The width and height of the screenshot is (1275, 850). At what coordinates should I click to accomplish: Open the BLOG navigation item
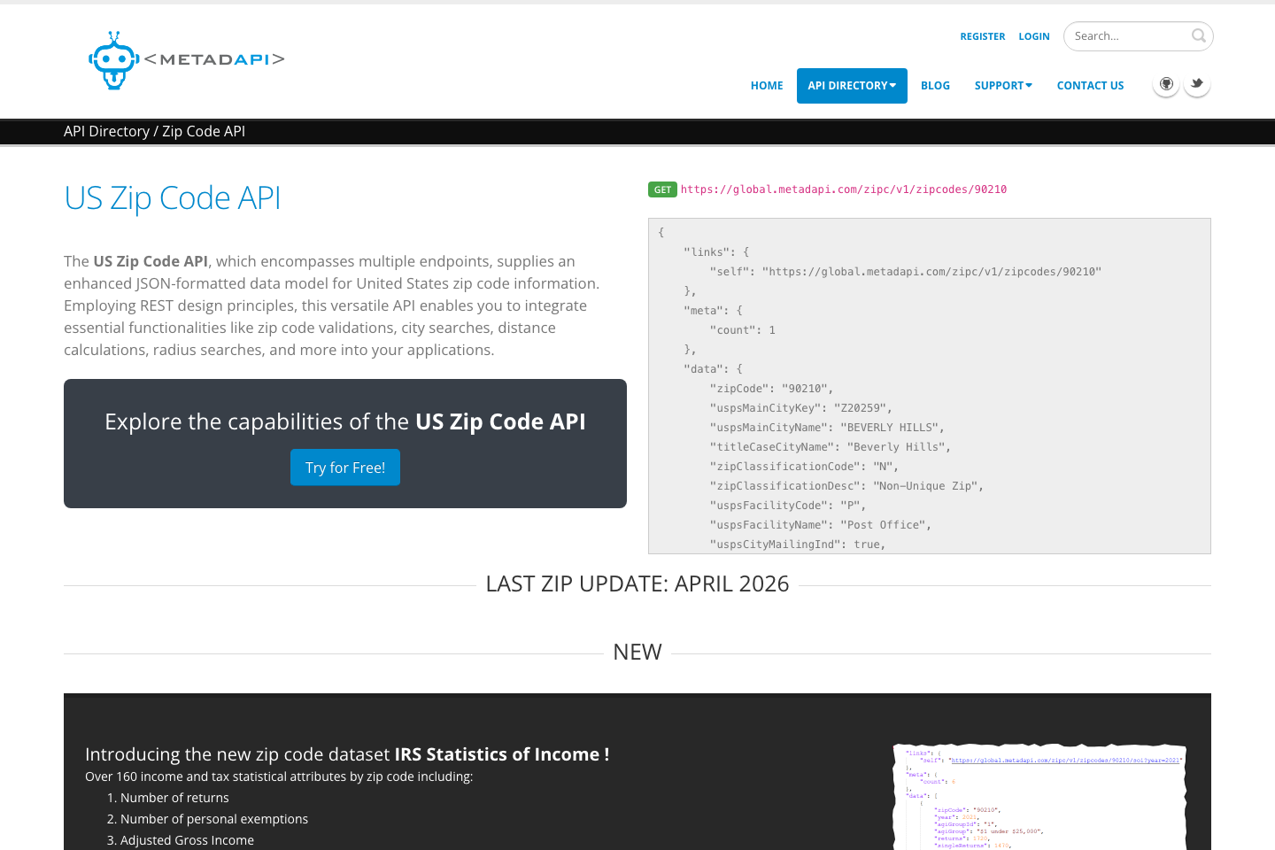pos(935,85)
